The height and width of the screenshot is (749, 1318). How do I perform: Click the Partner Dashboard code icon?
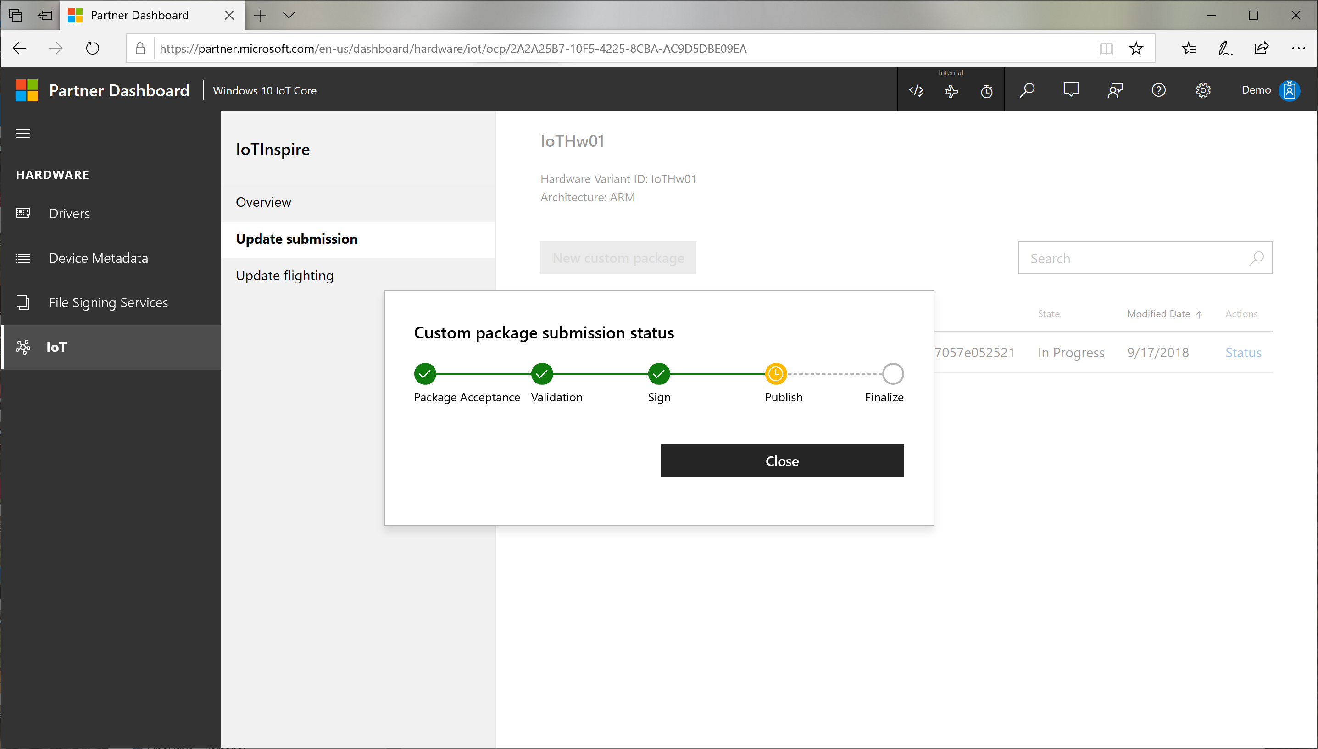pos(916,90)
